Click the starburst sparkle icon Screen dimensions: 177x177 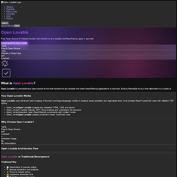pyautogui.click(x=5, y=63)
